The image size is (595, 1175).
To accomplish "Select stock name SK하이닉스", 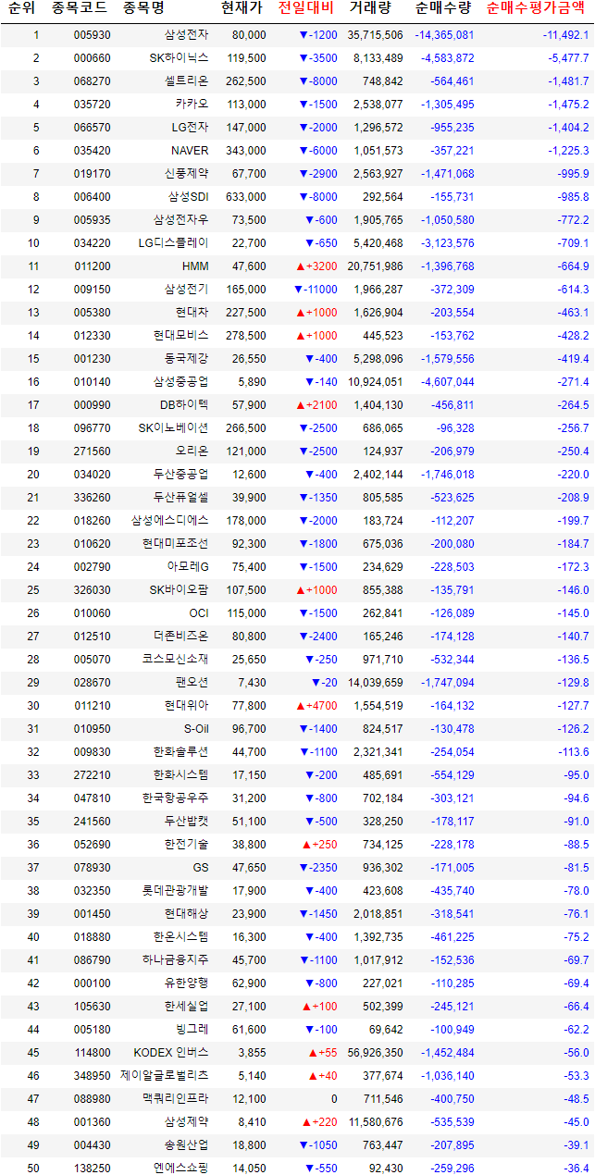I will [180, 58].
